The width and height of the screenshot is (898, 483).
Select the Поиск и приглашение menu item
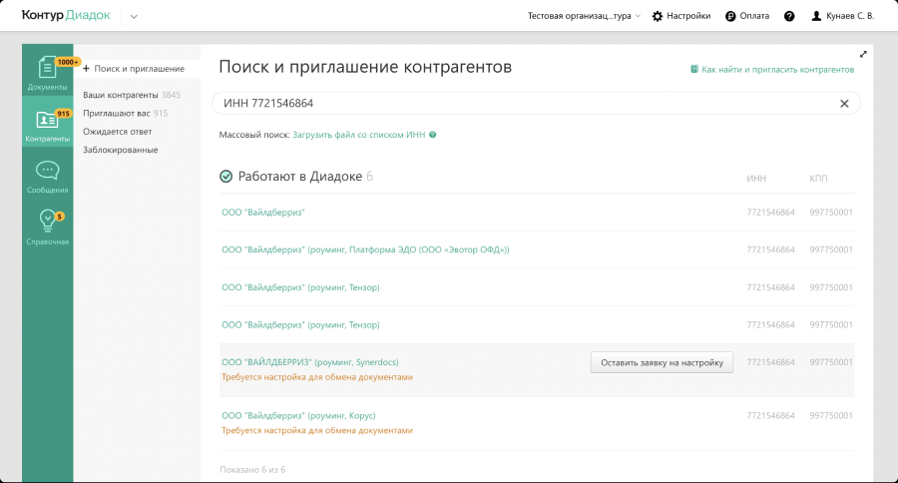pyautogui.click(x=139, y=69)
